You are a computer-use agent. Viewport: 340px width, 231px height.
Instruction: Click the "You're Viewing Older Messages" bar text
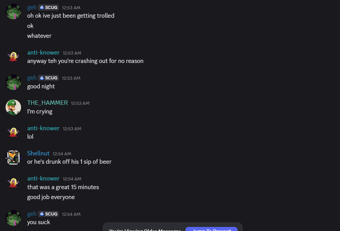click(x=145, y=229)
